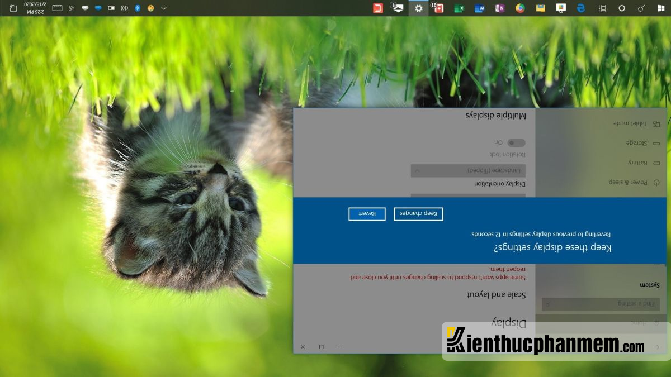Open the Mail app from the taskbar

398,8
